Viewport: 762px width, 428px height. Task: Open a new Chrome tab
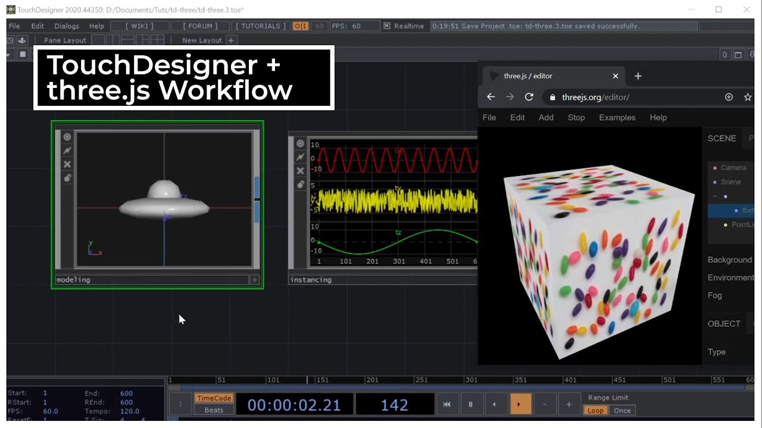(638, 76)
